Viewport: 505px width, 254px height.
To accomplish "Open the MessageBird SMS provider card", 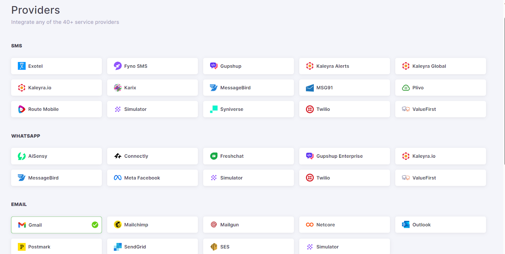I will point(248,87).
